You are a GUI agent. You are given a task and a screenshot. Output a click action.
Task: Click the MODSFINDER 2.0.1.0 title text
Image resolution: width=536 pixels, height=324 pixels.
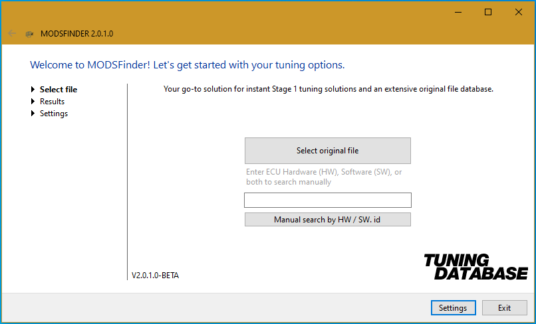coord(77,34)
